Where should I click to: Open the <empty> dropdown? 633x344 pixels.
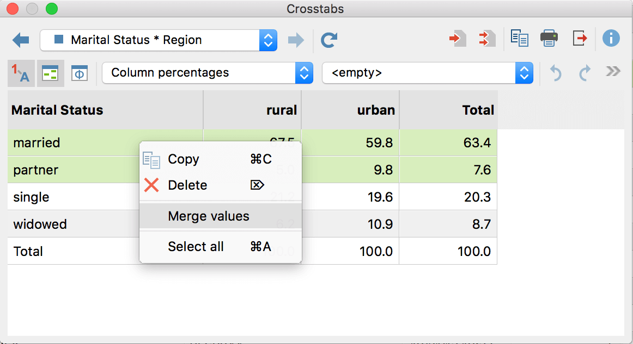coord(428,73)
